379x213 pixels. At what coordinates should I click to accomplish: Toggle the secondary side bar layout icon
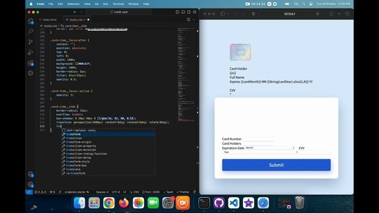pos(189,12)
